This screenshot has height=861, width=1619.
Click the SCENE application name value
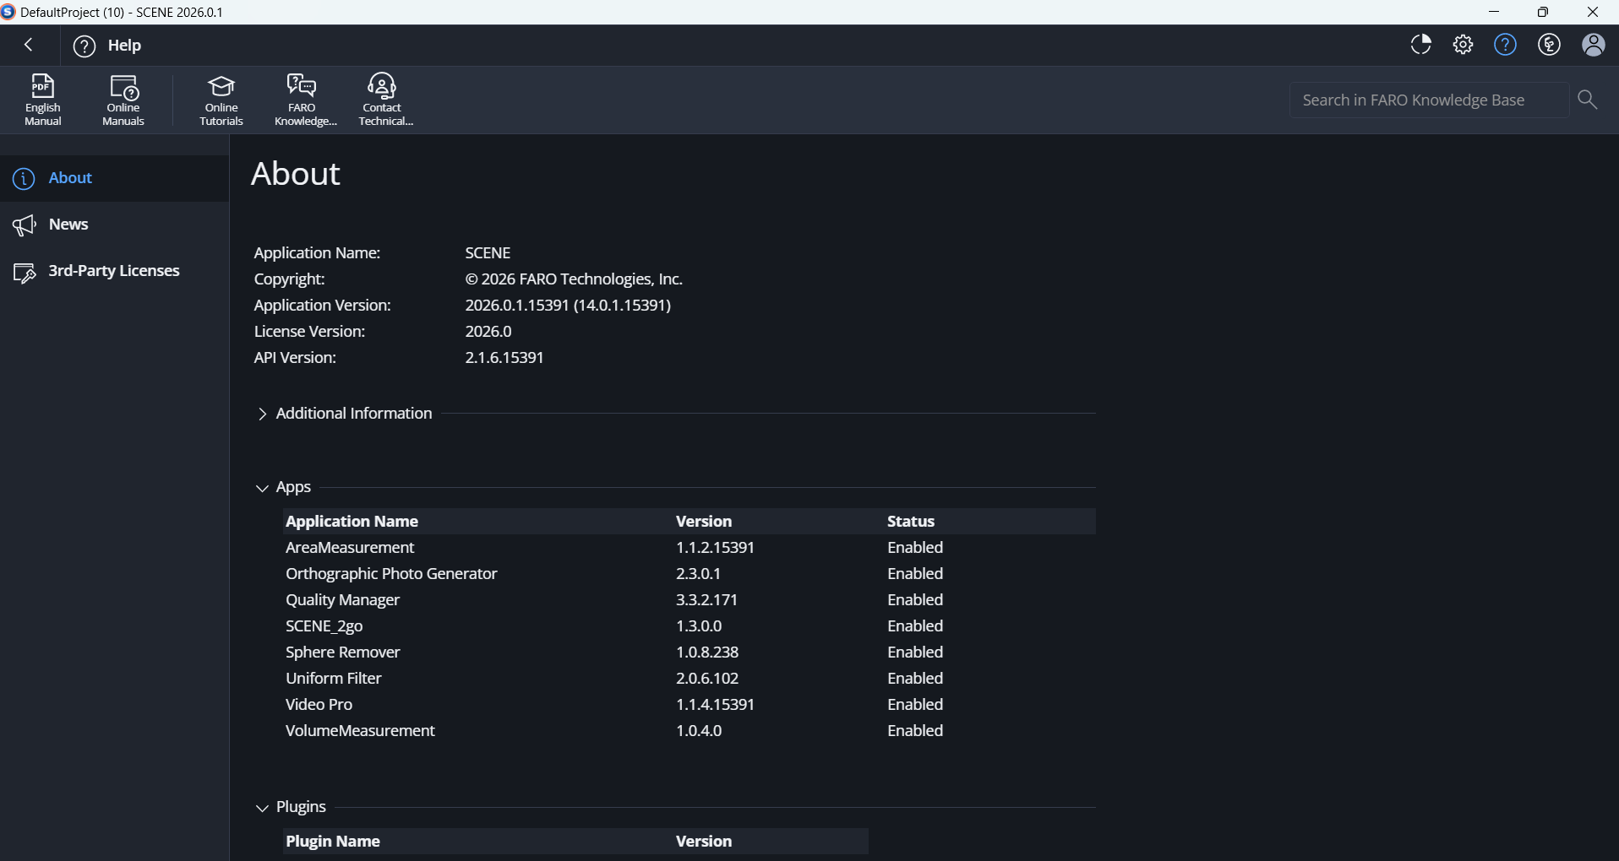point(488,253)
